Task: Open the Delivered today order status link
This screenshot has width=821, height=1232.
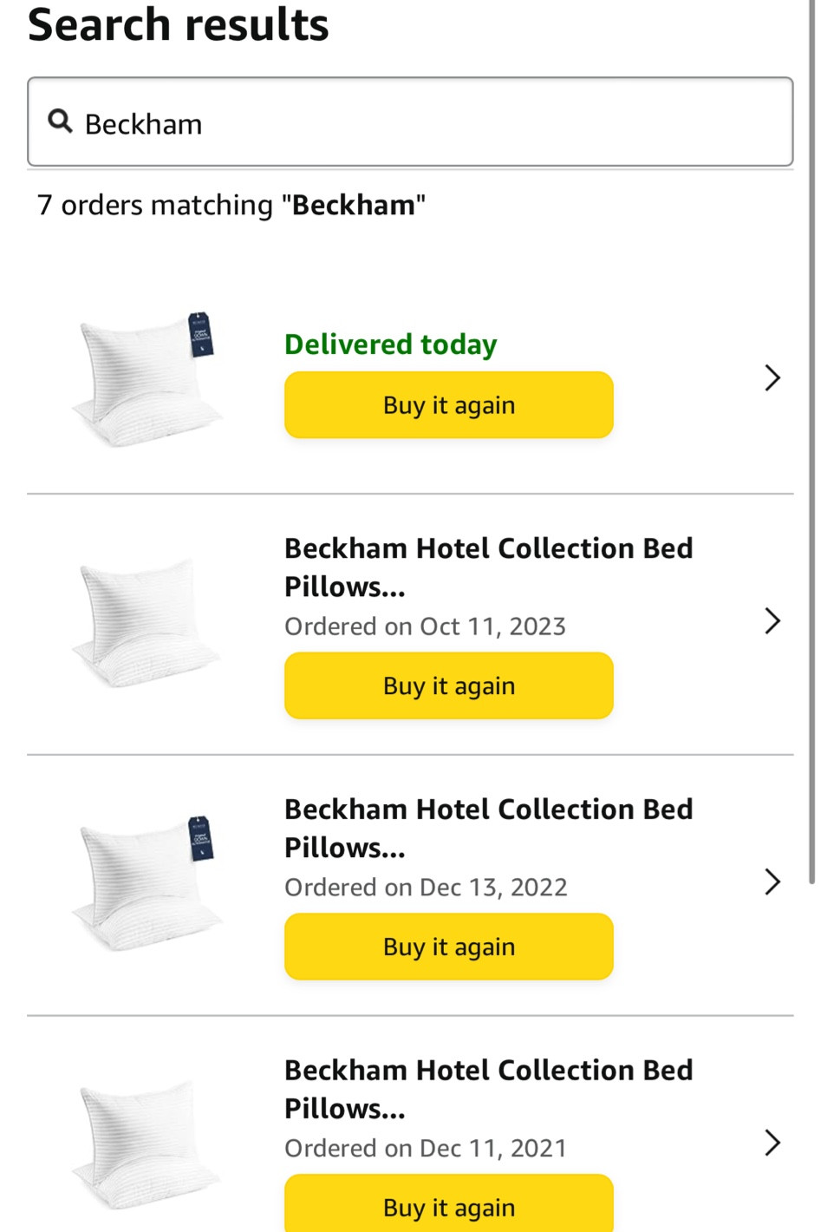Action: 390,344
